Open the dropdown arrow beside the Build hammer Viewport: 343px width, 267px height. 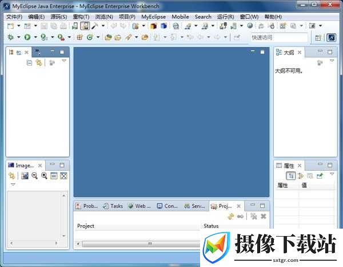pos(103,26)
